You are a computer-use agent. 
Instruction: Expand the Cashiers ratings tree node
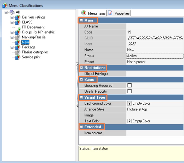pos(12,17)
